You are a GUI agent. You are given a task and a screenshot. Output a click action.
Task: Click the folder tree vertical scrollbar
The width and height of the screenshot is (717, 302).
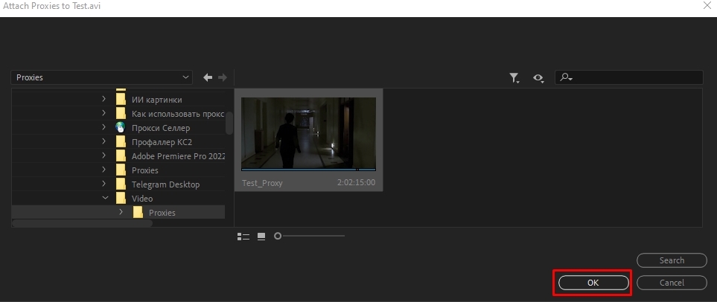[x=229, y=123]
